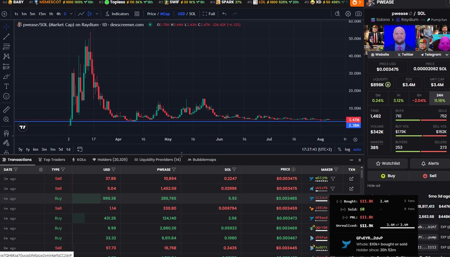Toggle MCap chart display mode
Screen dimensions: 450x257
pyautogui.click(x=165, y=14)
